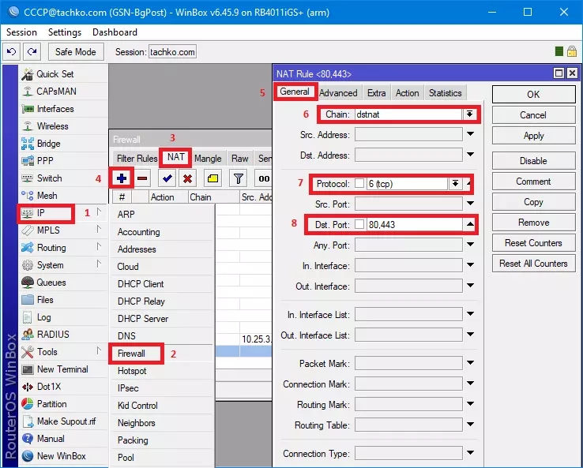Click the Safe Mode button
Screen dimensions: 583x468
[76, 52]
